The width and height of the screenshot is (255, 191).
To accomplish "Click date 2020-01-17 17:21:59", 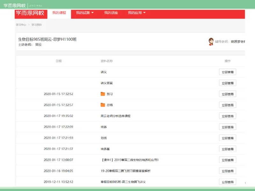I will click(58, 138).
